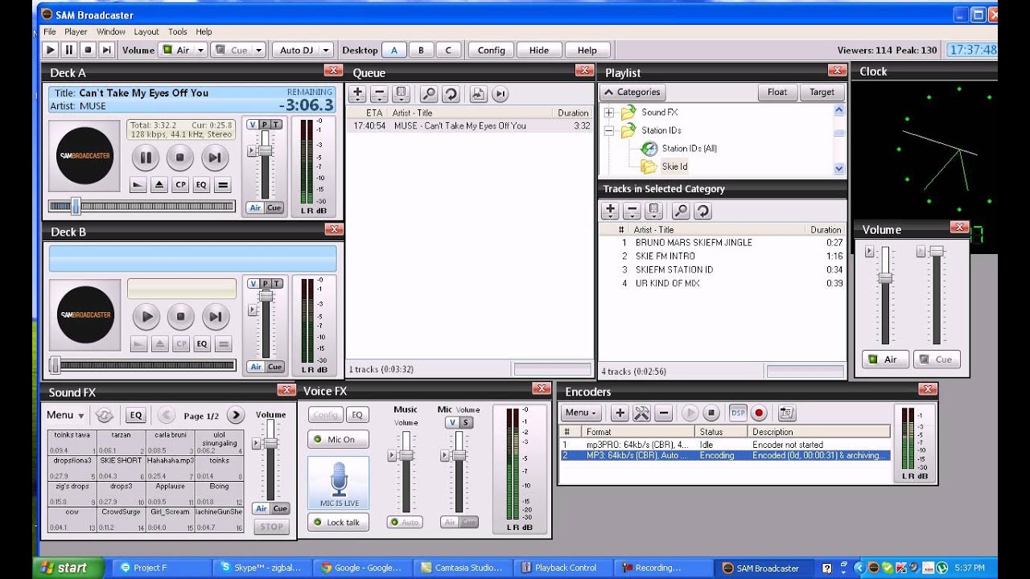Viewport: 1030px width, 579px height.
Task: Open the Tools menu
Action: click(x=178, y=32)
